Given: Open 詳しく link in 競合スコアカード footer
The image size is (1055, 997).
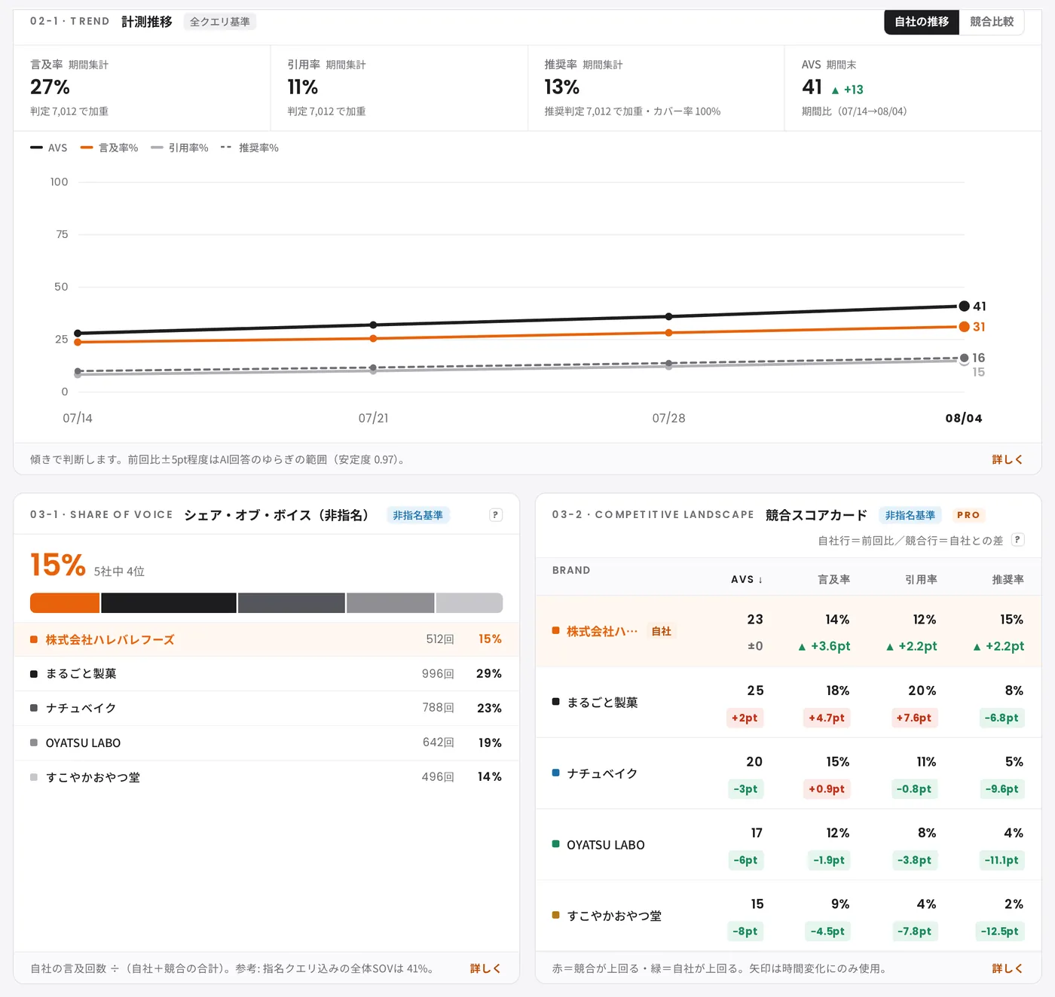Looking at the screenshot, I should click(x=1008, y=968).
